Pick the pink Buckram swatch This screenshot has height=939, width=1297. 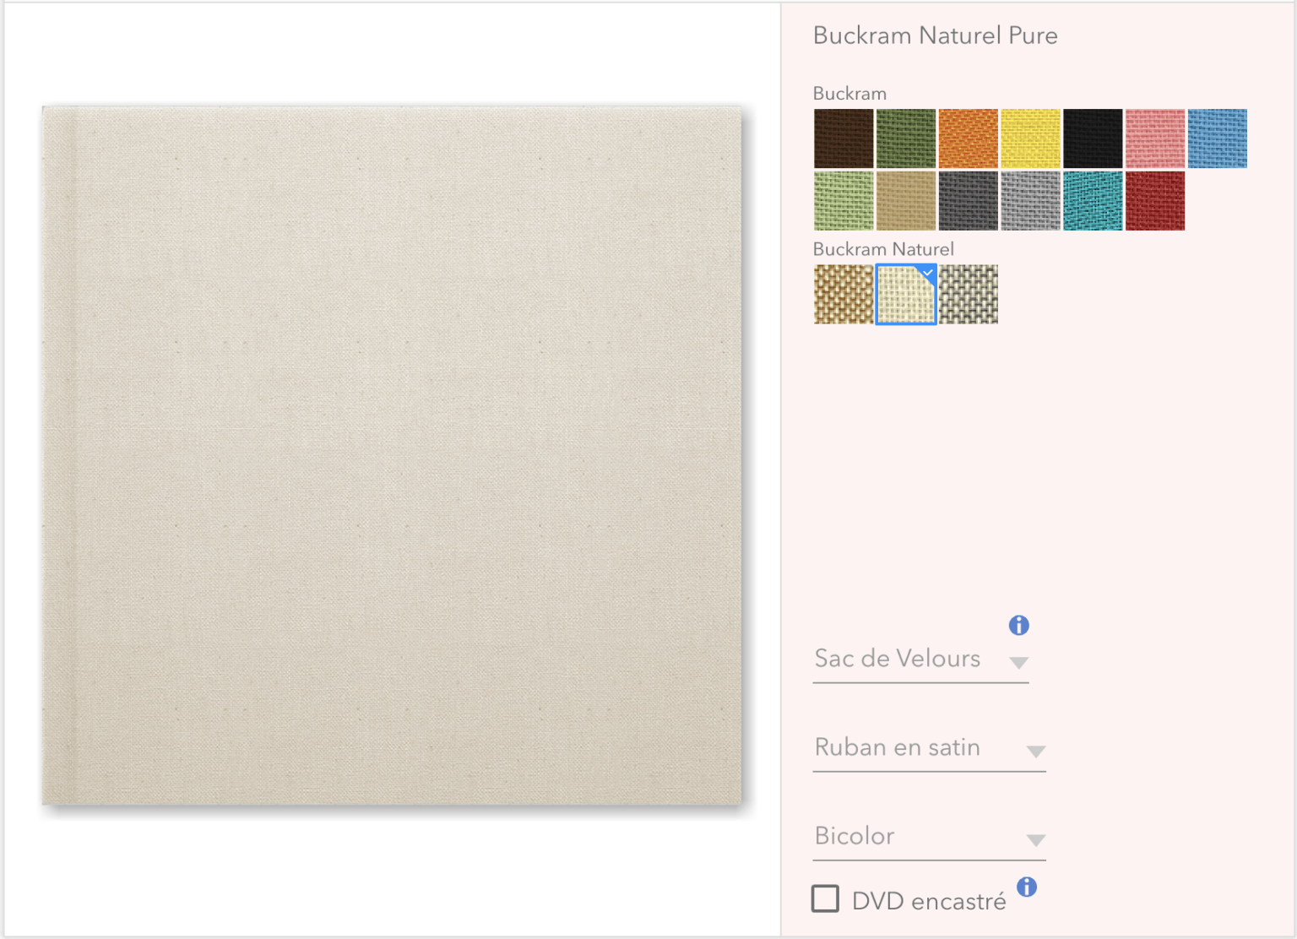[x=1155, y=138]
